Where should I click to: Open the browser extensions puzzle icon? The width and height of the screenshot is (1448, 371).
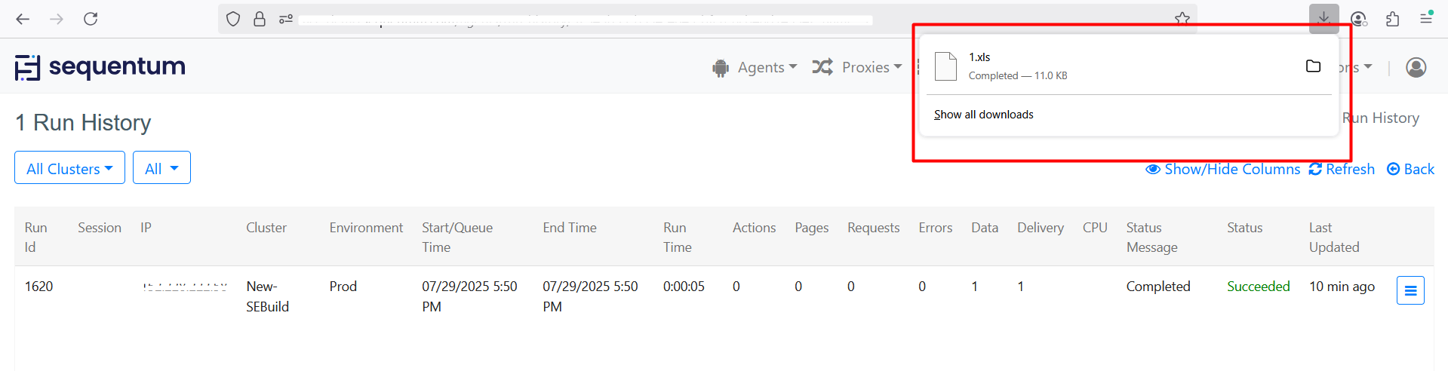1392,19
